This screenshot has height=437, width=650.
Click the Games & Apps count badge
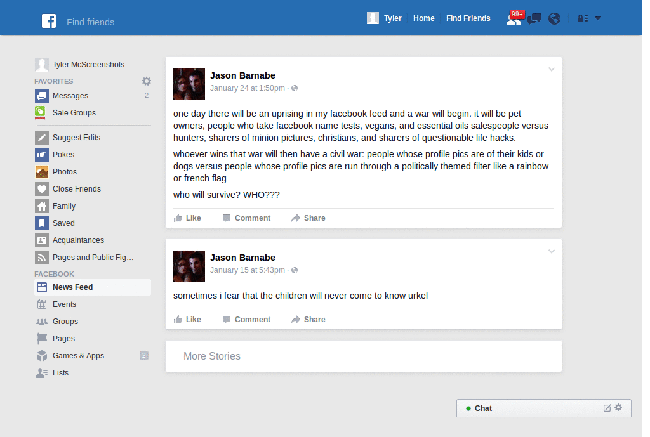click(x=144, y=355)
